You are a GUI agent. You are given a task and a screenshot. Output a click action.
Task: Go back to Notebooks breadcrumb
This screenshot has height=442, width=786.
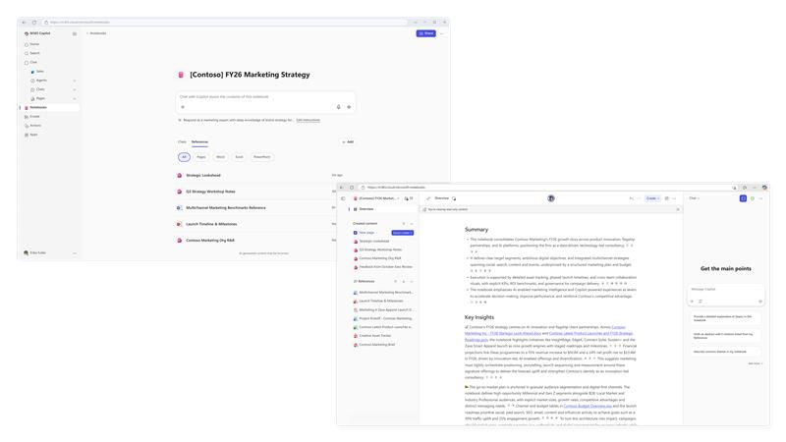[x=97, y=33]
